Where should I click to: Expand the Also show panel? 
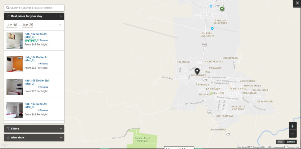coord(34,138)
